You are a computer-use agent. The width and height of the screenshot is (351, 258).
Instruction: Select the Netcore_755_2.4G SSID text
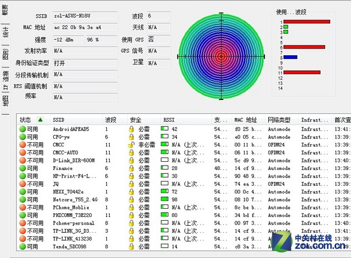[75, 200]
